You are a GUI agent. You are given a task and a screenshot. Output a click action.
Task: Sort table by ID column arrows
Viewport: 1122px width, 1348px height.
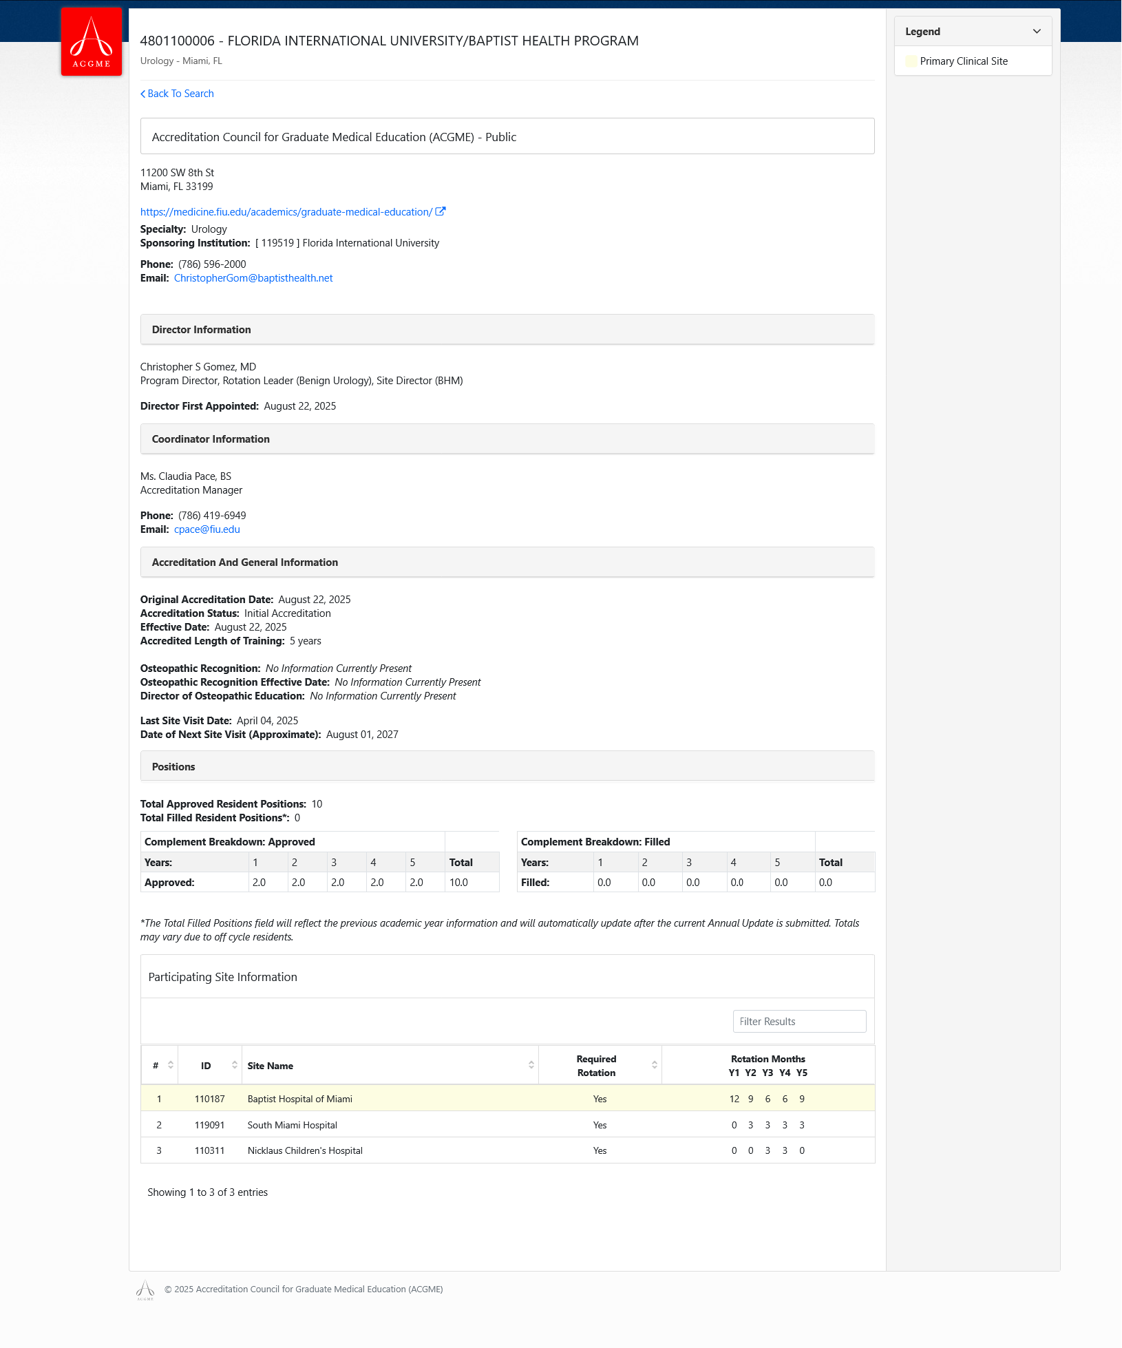[x=235, y=1065]
